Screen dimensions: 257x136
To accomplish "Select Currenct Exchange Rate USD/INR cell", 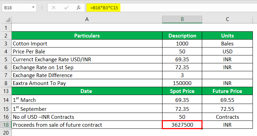I will pyautogui.click(x=87, y=59).
